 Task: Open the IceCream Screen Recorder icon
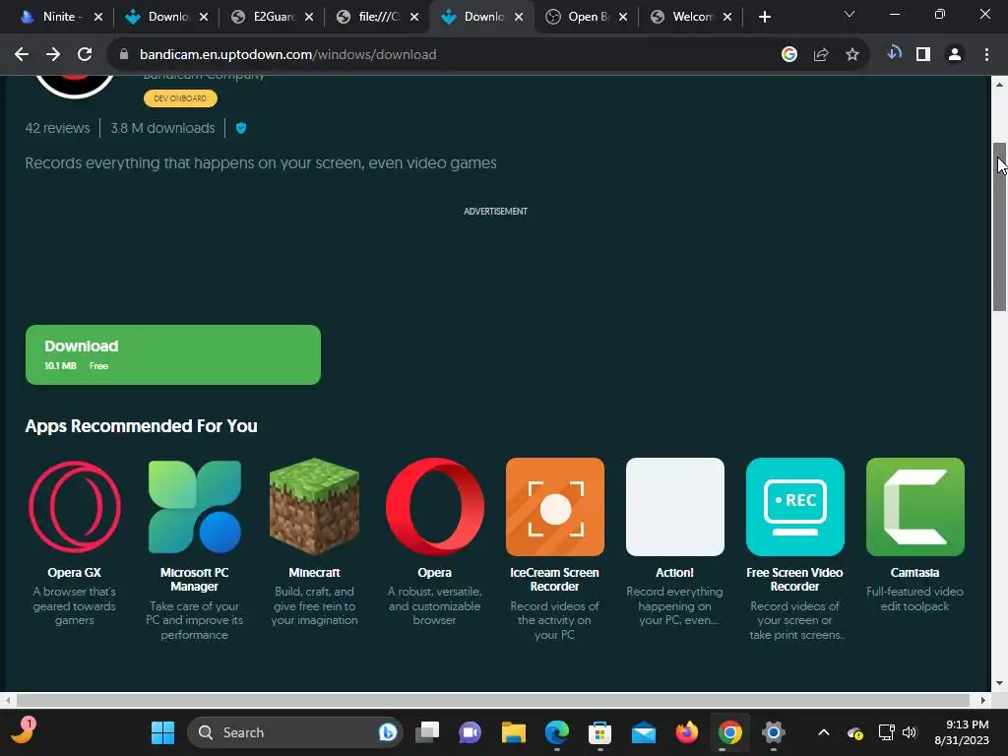[555, 507]
